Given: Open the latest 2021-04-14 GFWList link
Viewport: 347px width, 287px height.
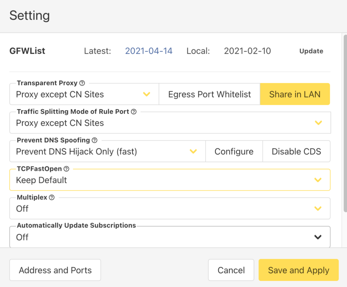Looking at the screenshot, I should [149, 51].
